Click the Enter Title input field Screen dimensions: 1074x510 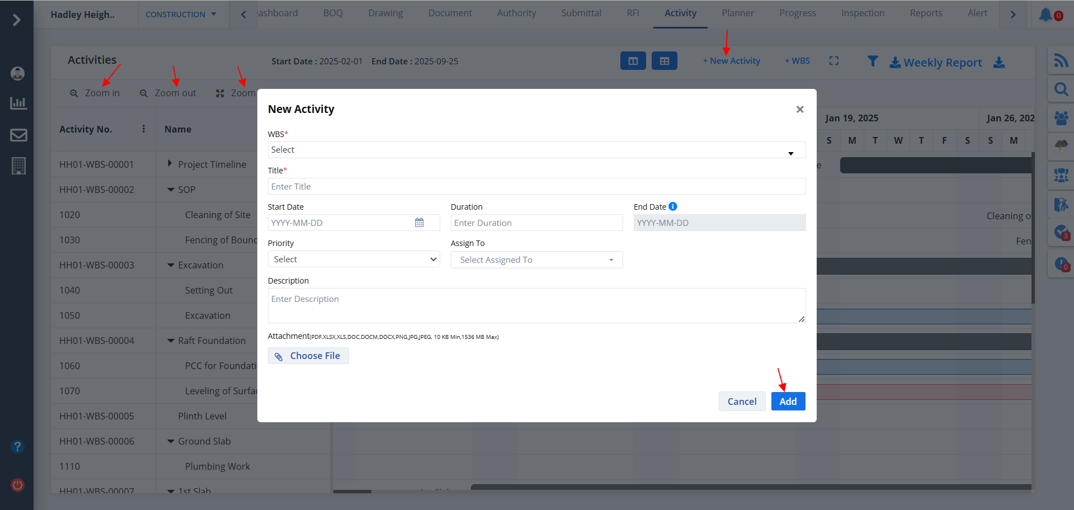click(x=536, y=187)
